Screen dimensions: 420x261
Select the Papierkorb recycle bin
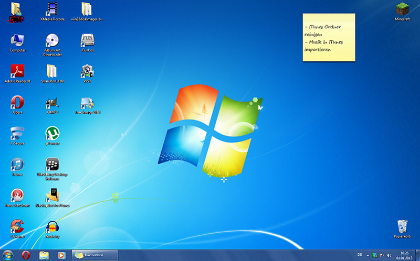[402, 229]
